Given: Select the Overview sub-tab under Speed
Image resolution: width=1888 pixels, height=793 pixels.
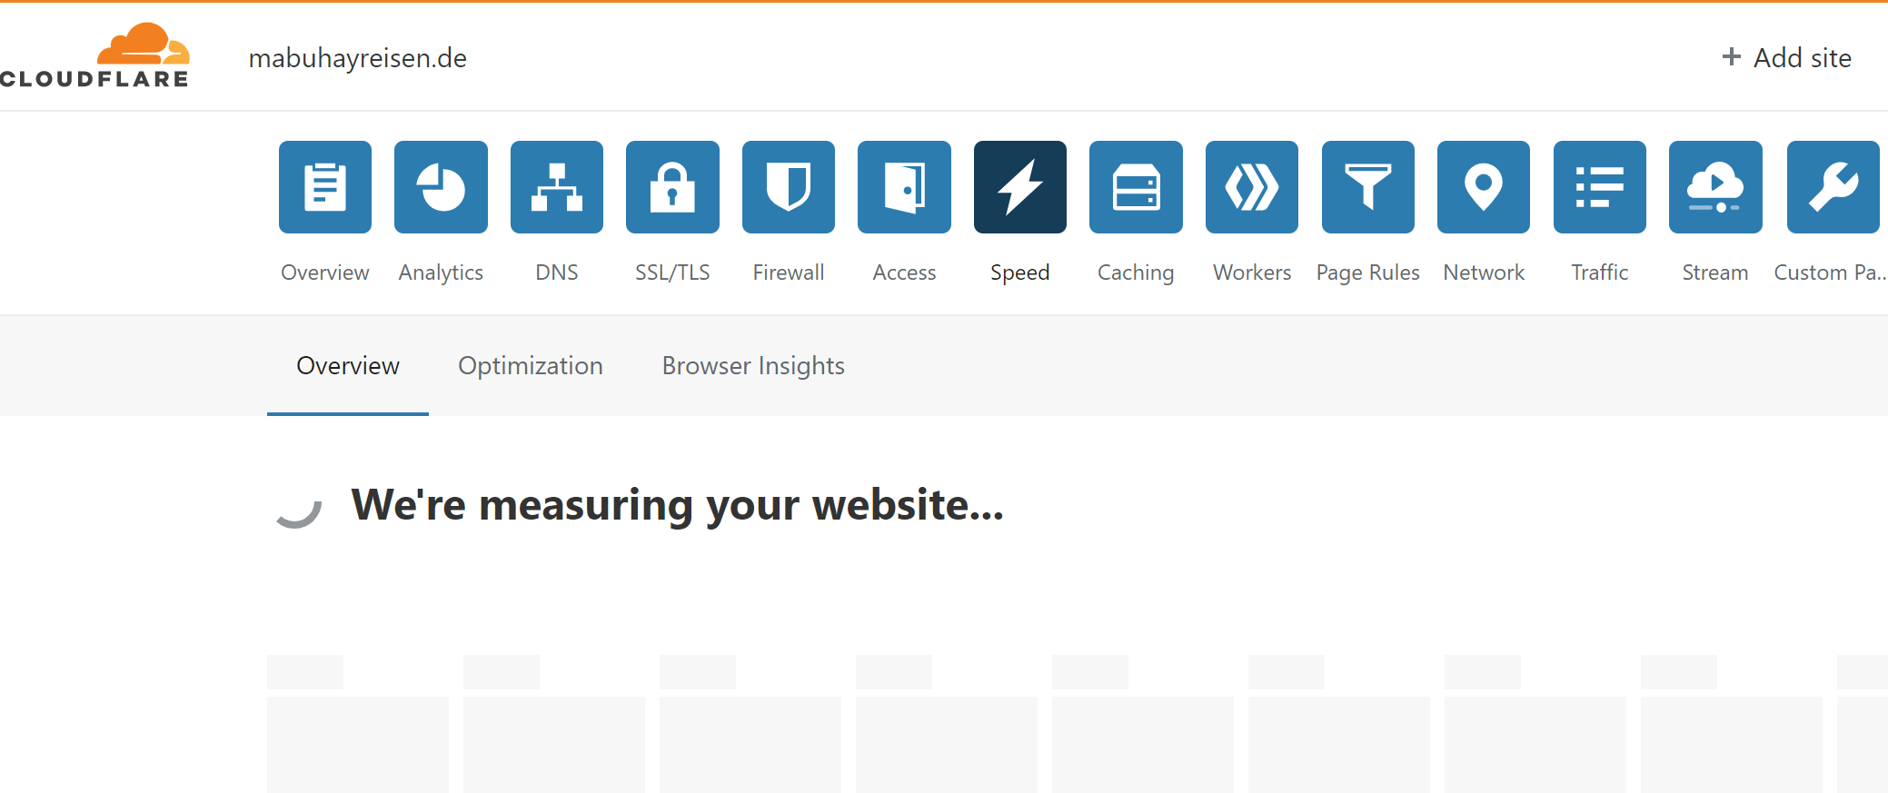Looking at the screenshot, I should coord(348,366).
